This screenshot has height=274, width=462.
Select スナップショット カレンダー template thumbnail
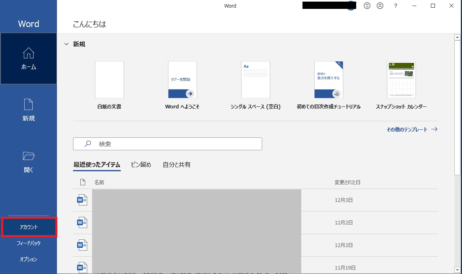pos(401,80)
